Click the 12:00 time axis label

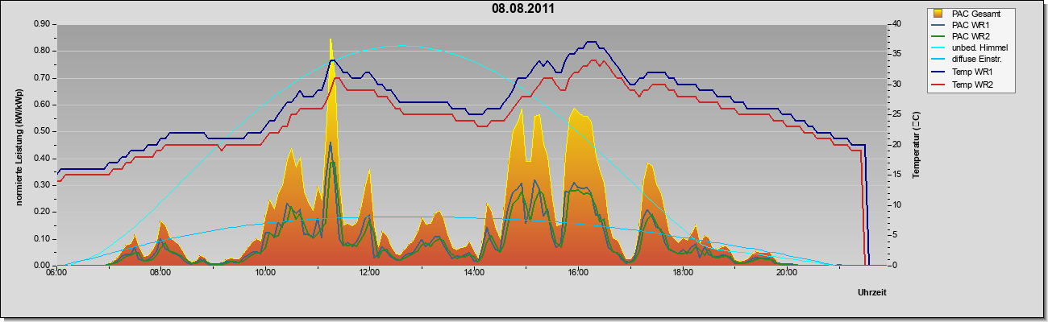point(369,273)
